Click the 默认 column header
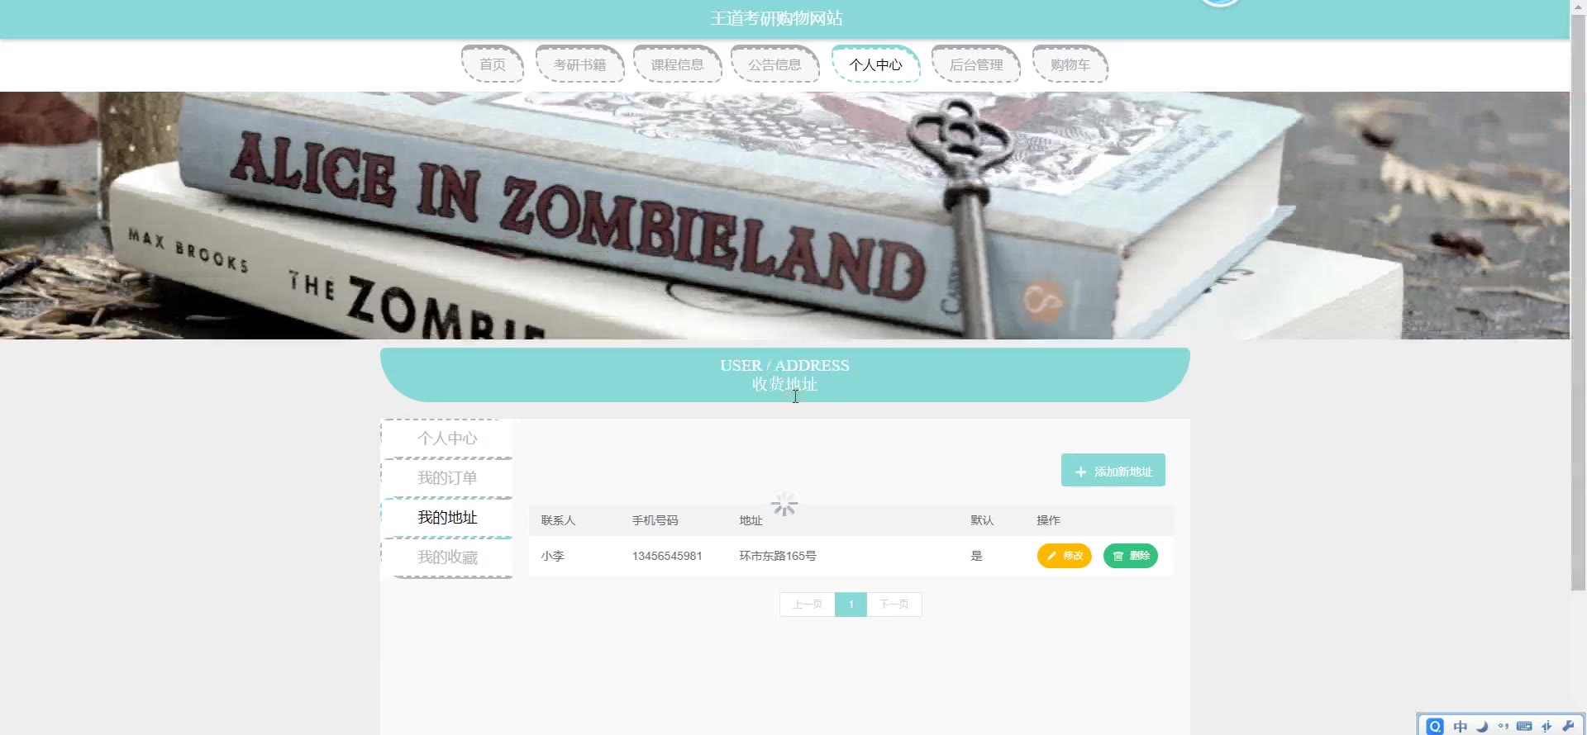Viewport: 1587px width, 735px height. (x=982, y=520)
